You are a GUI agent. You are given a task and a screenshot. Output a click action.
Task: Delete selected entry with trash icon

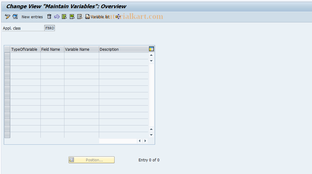[x=49, y=17]
